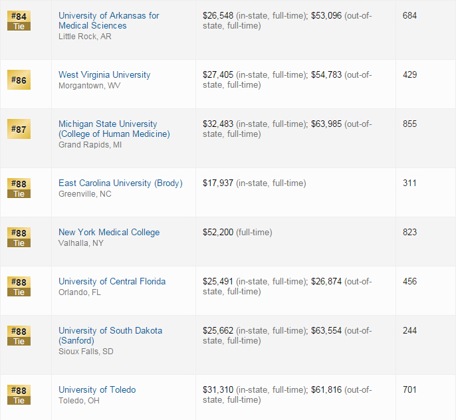Open University of Toledo link
Screen dimensions: 456x420
[x=97, y=389]
